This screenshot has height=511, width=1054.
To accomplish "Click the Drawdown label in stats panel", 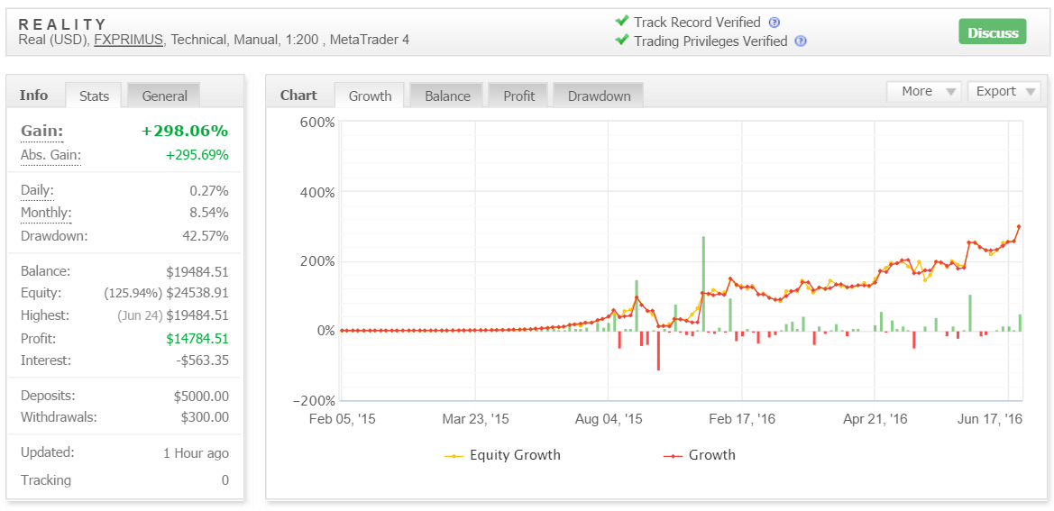I will pyautogui.click(x=53, y=236).
